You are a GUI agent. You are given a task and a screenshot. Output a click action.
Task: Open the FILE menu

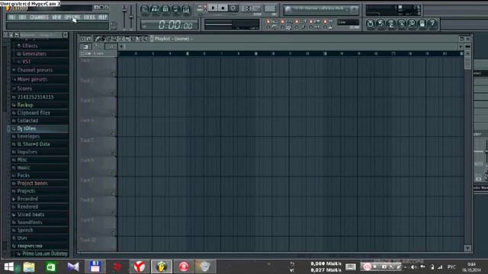12,17
